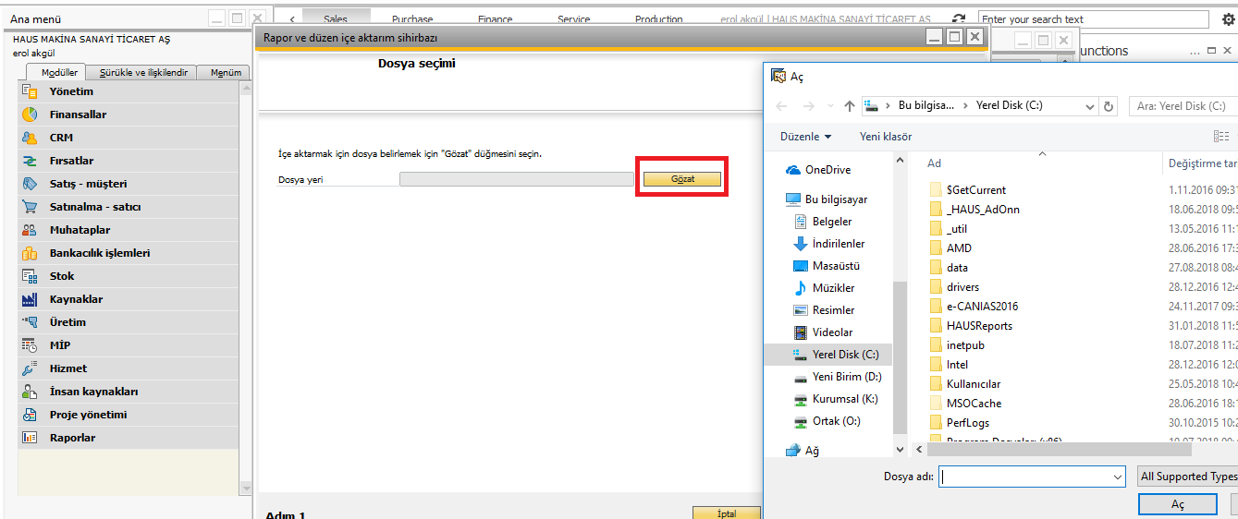Click the Enter your search text field

(x=1093, y=19)
